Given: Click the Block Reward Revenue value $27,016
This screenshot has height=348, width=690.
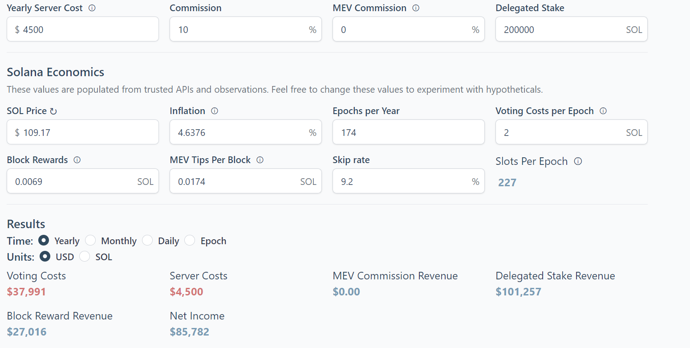Looking at the screenshot, I should coord(27,332).
